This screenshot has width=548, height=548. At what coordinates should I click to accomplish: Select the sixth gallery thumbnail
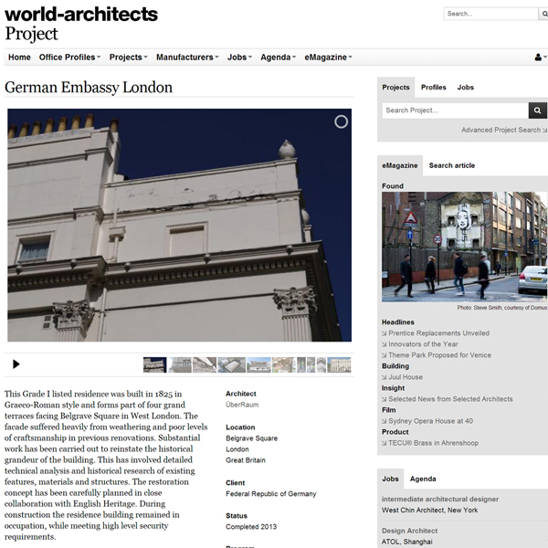click(x=283, y=364)
